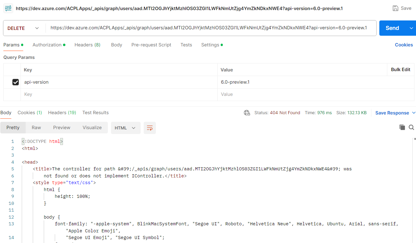Click the Bulk Edit button

pos(401,70)
